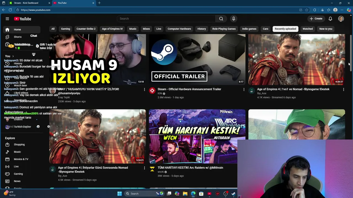Open Steam from the taskbar

tap(234, 194)
